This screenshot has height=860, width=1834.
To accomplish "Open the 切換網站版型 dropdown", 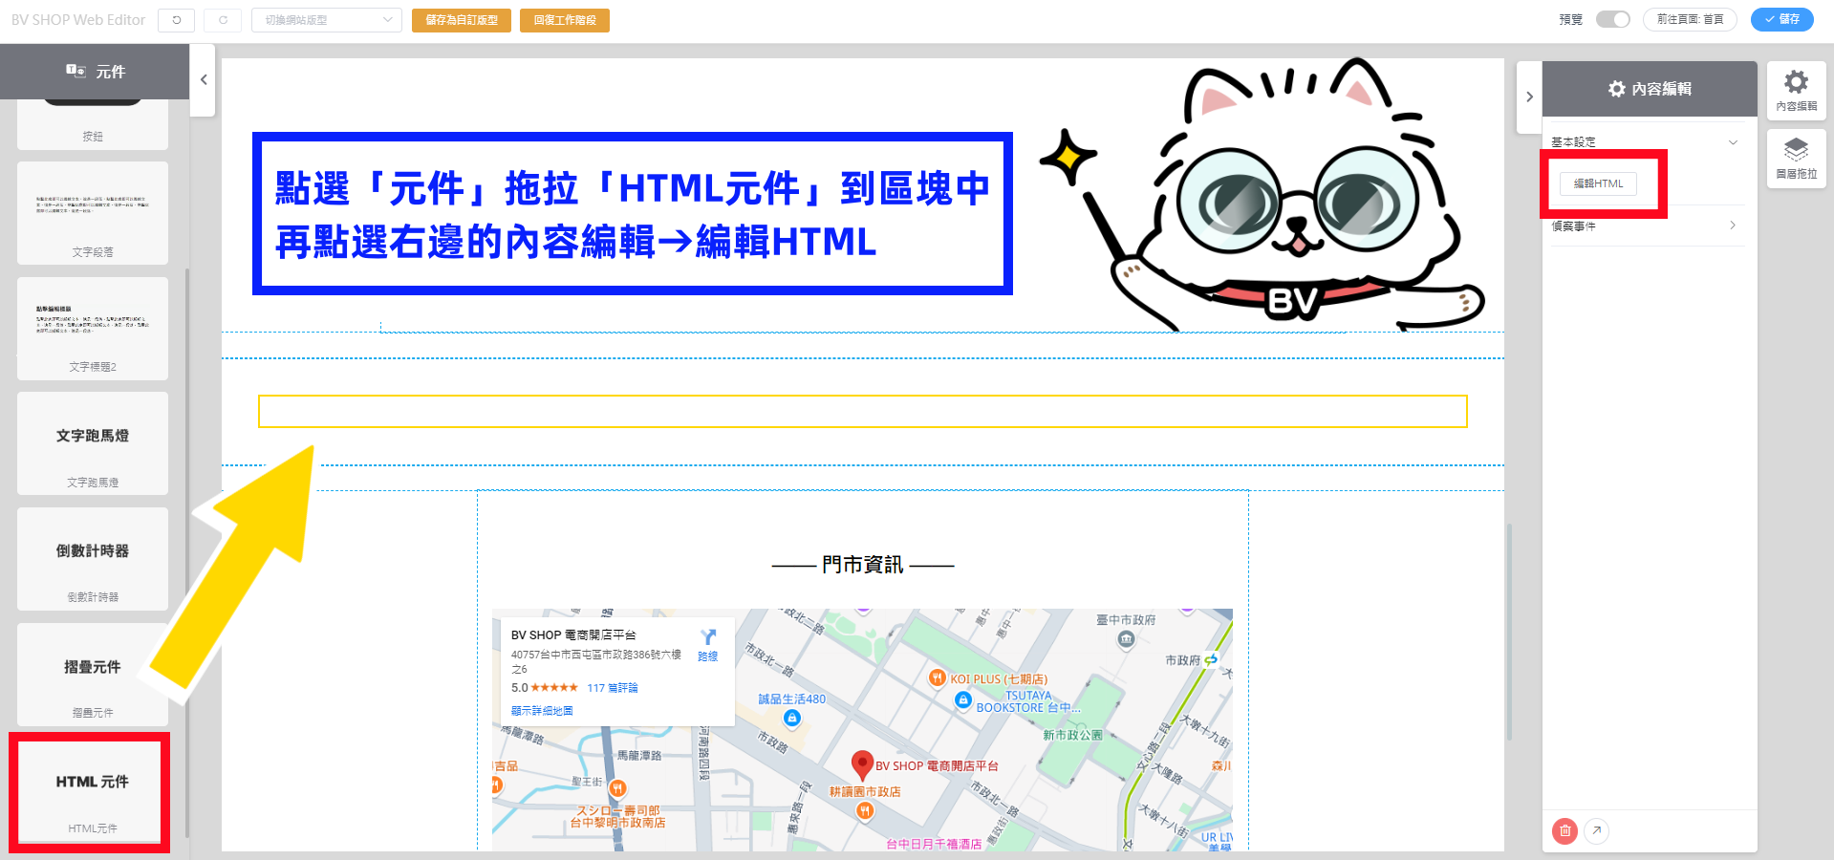I will (327, 20).
